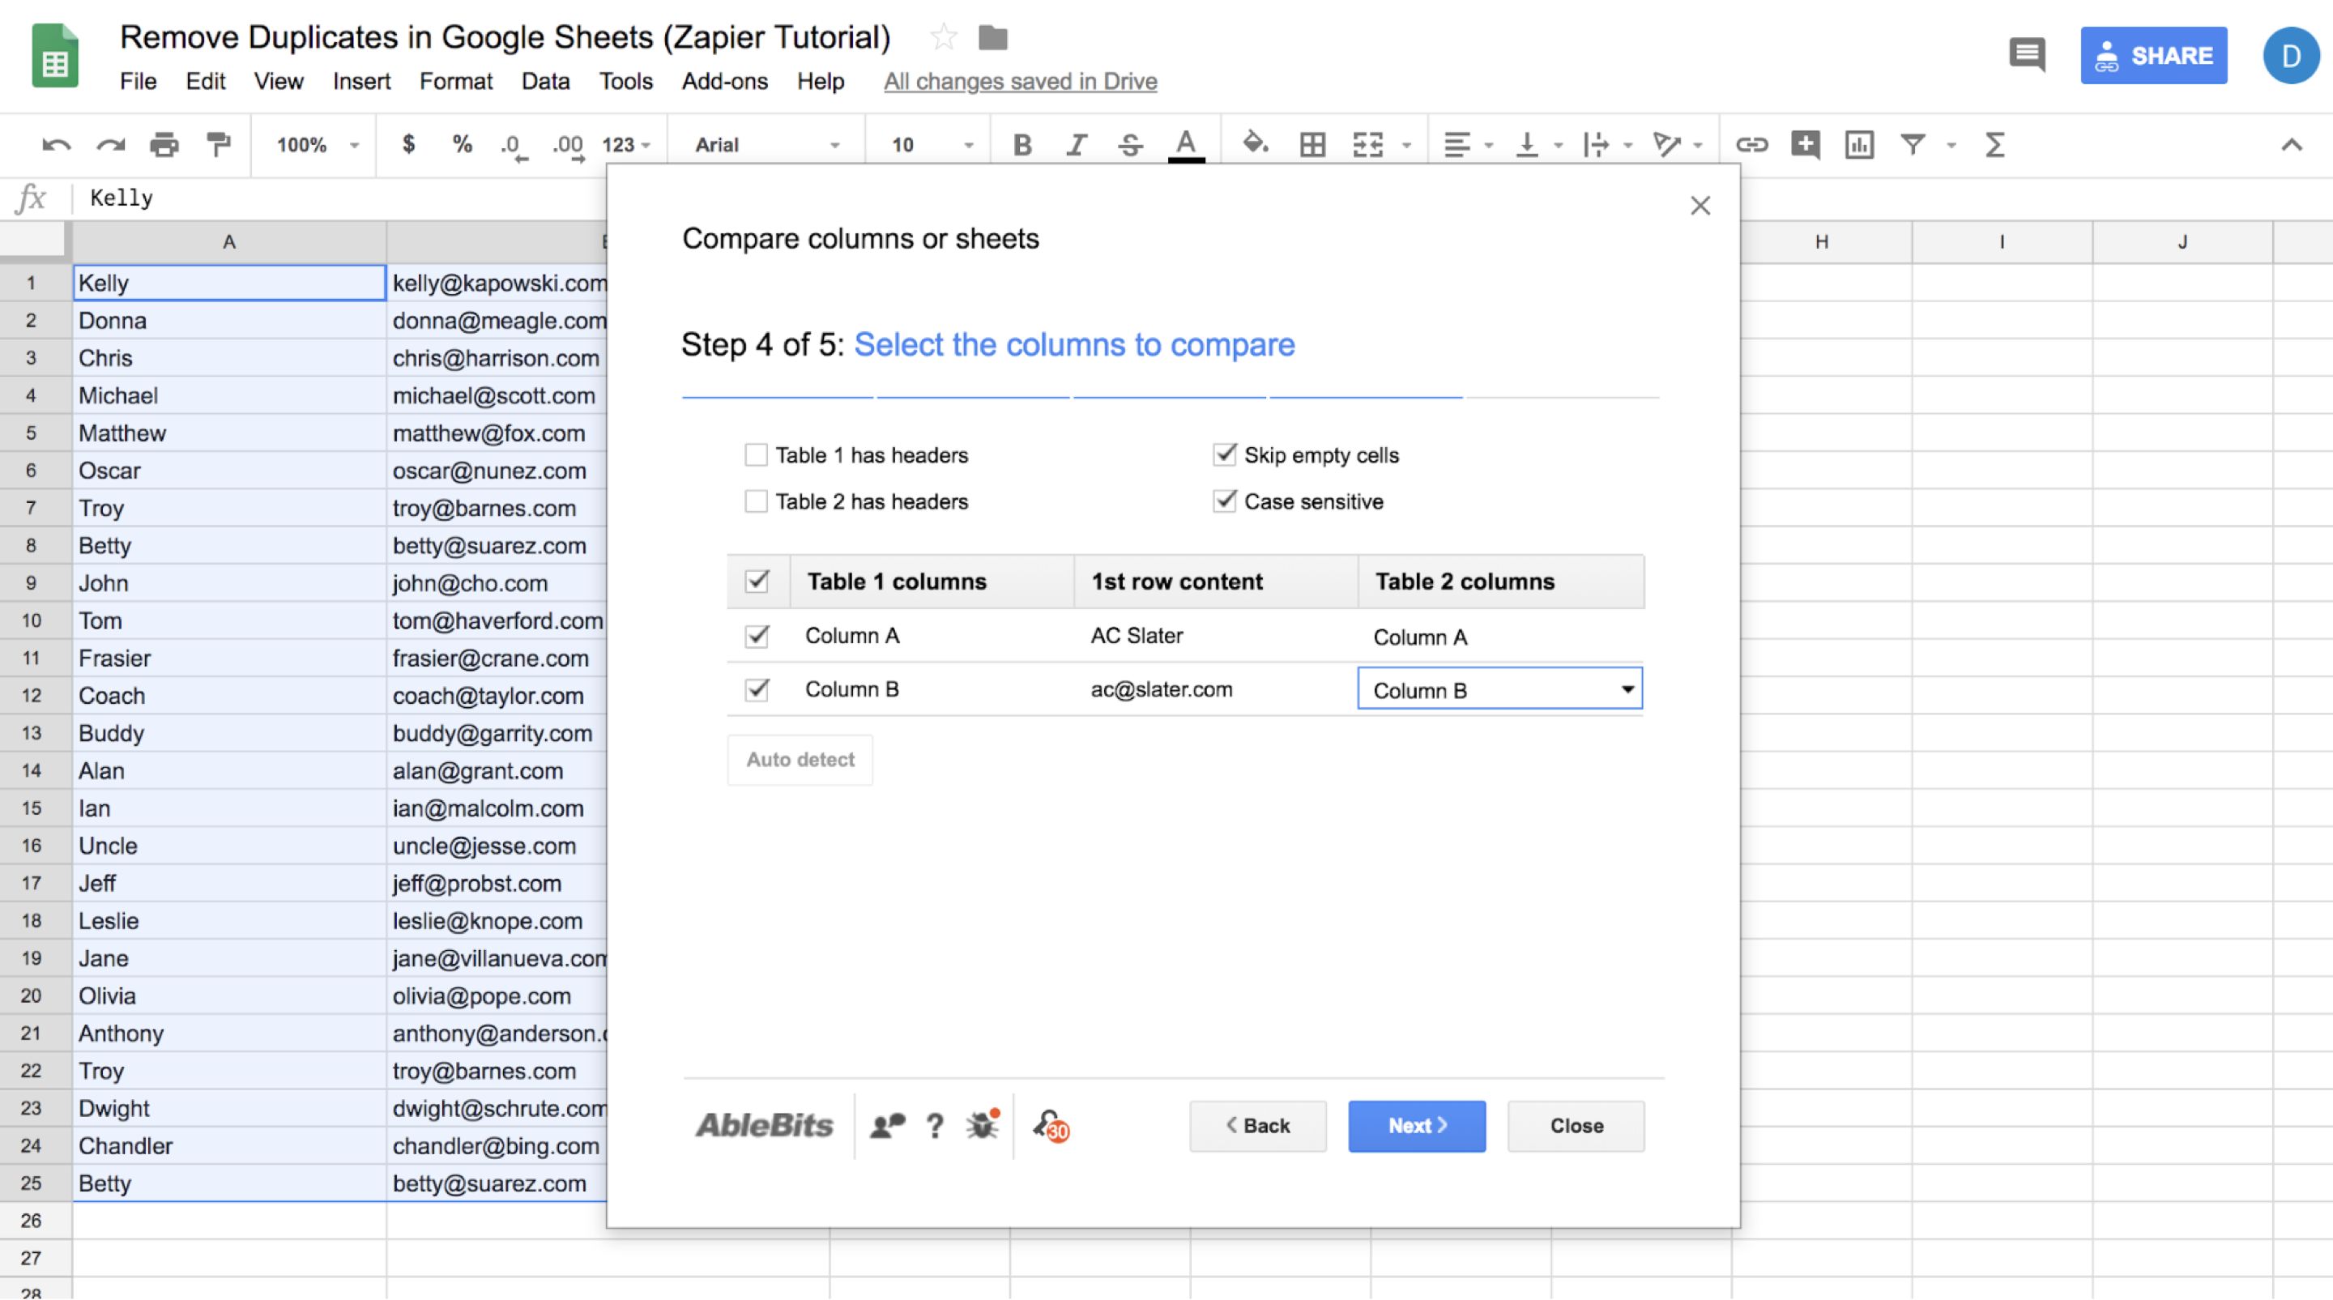
Task: Toggle strikethrough formatting
Action: point(1129,145)
